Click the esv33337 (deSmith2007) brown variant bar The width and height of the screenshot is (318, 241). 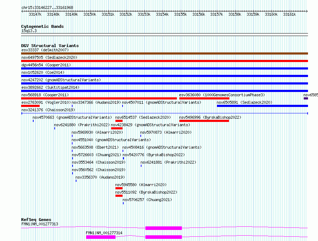tap(164, 53)
